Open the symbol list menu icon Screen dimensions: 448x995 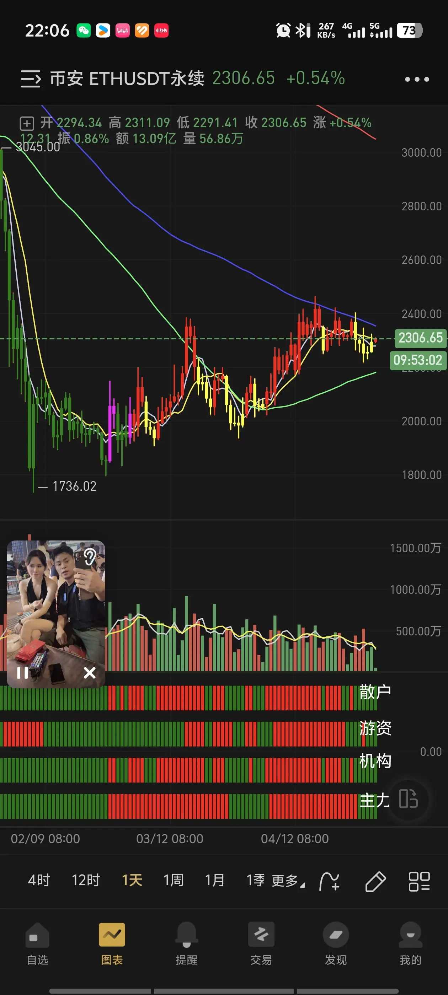tap(31, 79)
